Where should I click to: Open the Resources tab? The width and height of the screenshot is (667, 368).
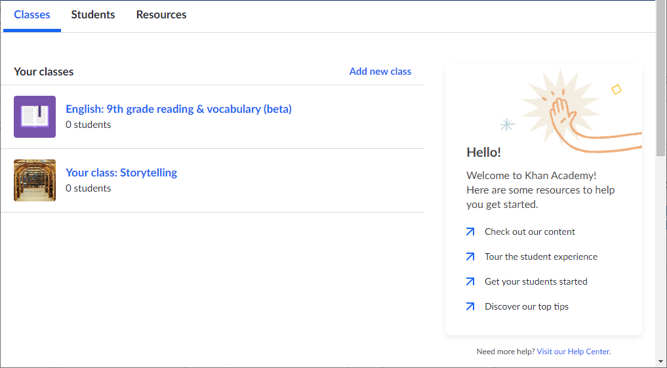(x=161, y=15)
